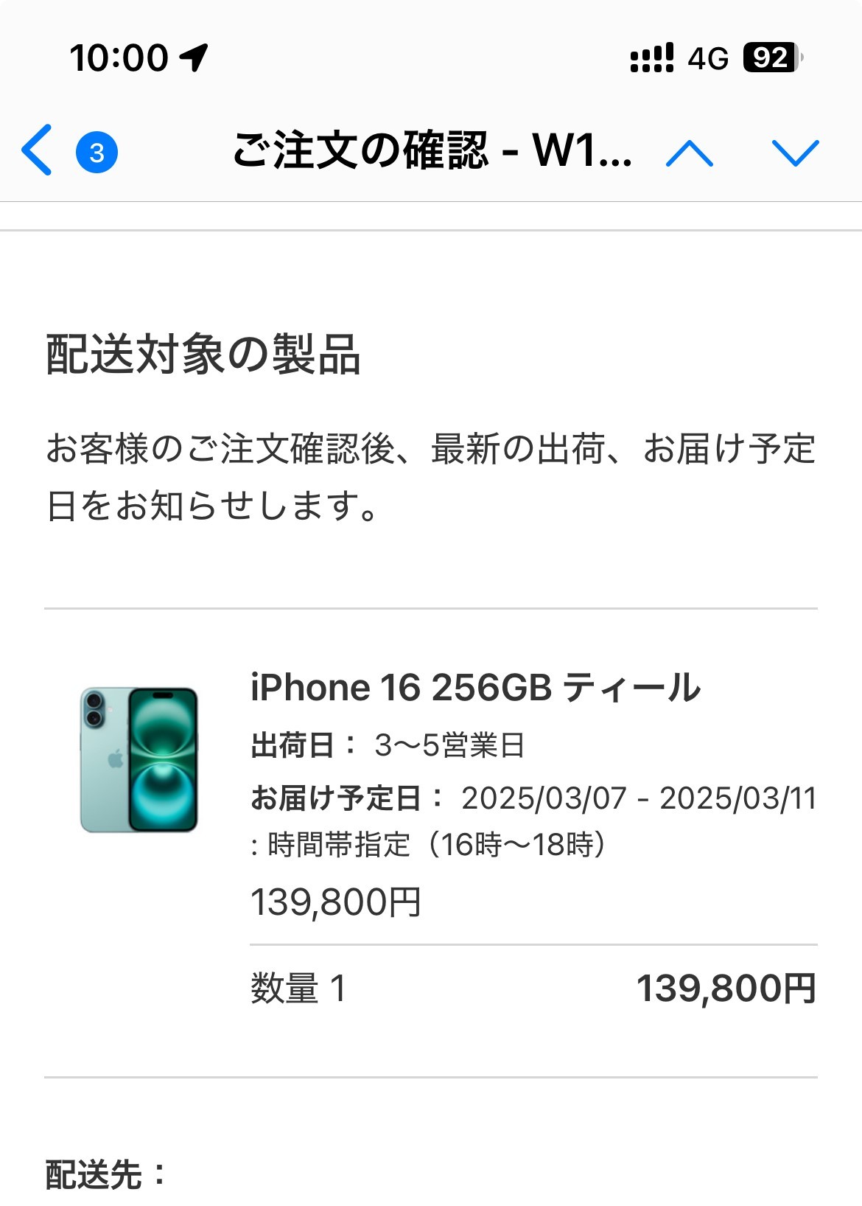Select the iPhone 16 256GB ティール product name

tap(476, 688)
